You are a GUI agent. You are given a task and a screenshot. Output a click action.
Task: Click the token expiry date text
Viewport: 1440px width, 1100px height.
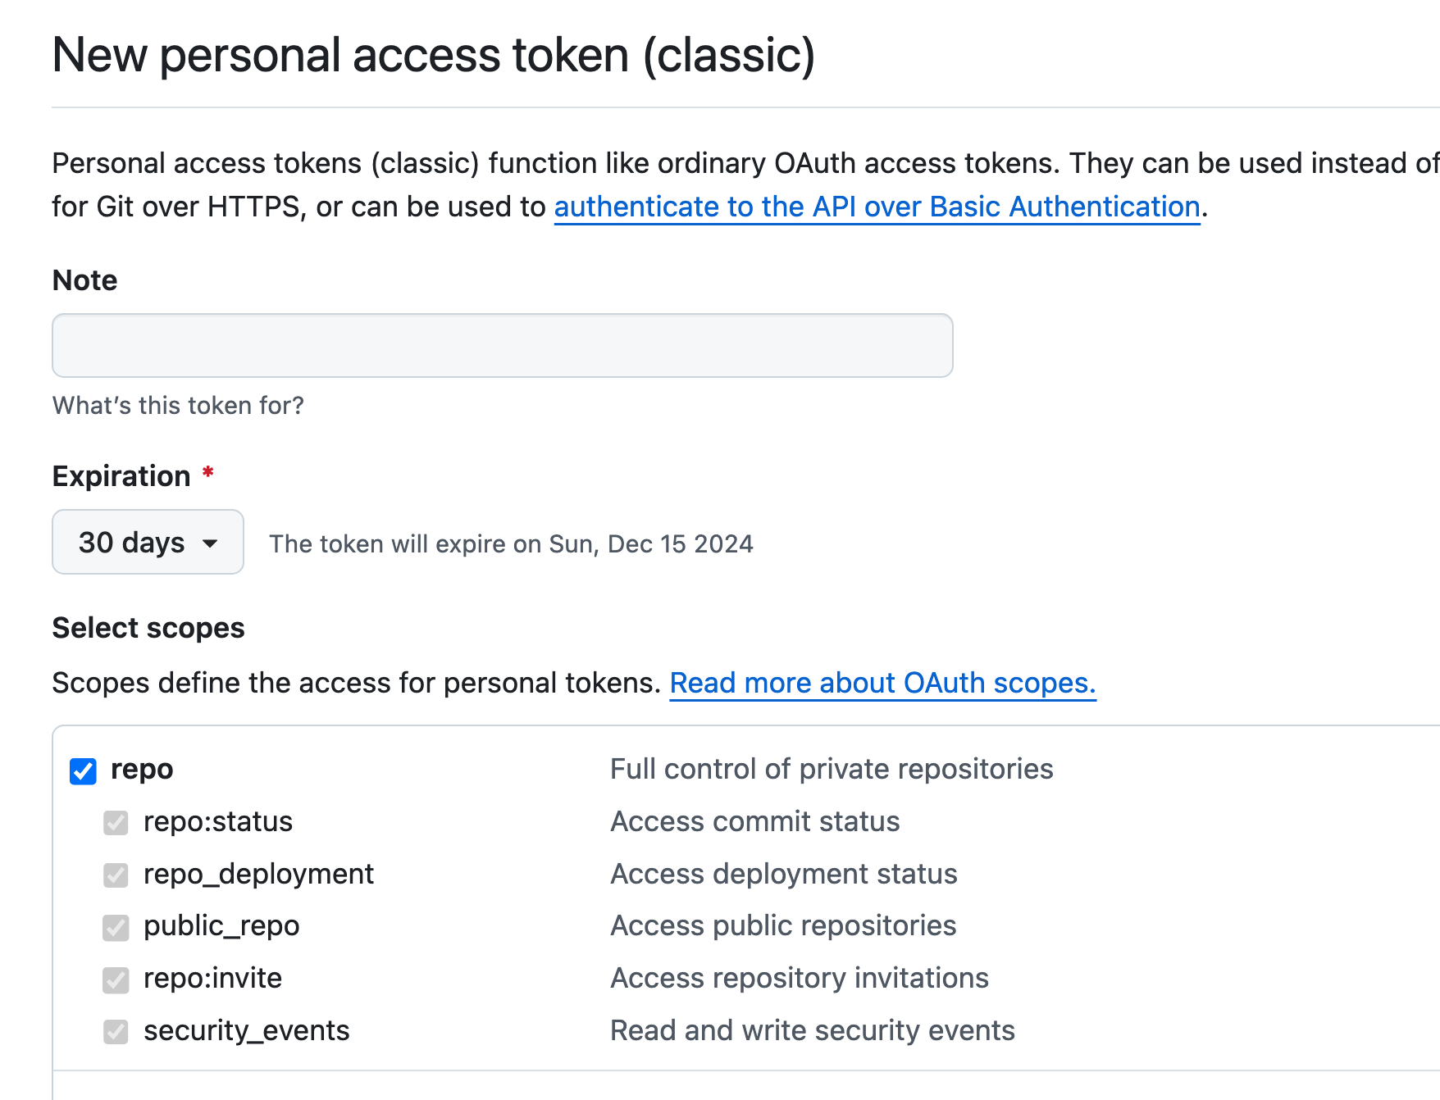click(511, 543)
